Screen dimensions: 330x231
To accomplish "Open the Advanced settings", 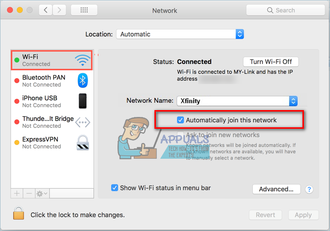I will pos(276,189).
